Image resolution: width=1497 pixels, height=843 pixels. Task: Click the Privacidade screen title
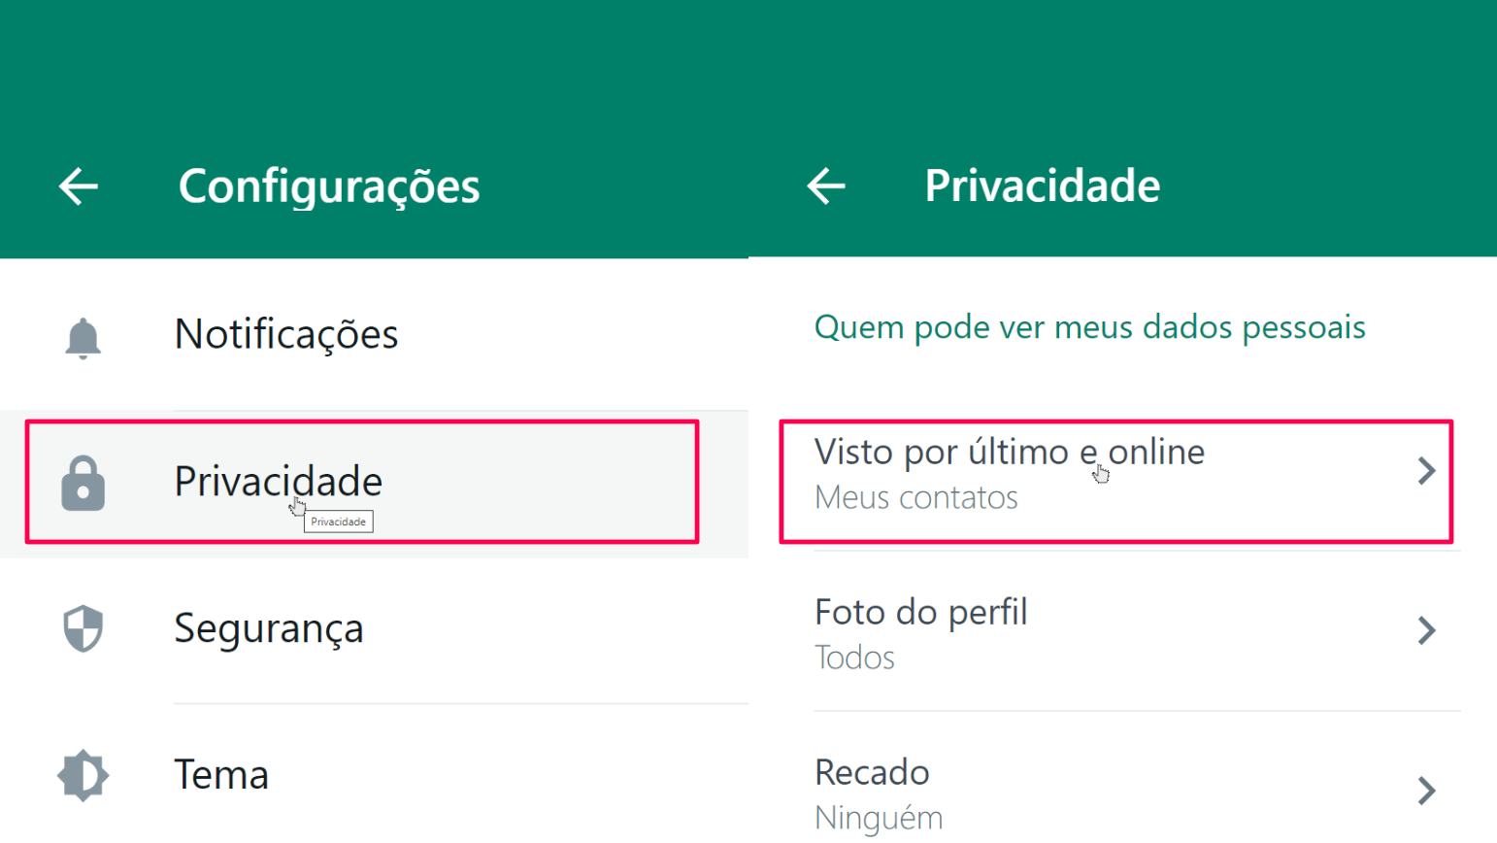click(1042, 186)
